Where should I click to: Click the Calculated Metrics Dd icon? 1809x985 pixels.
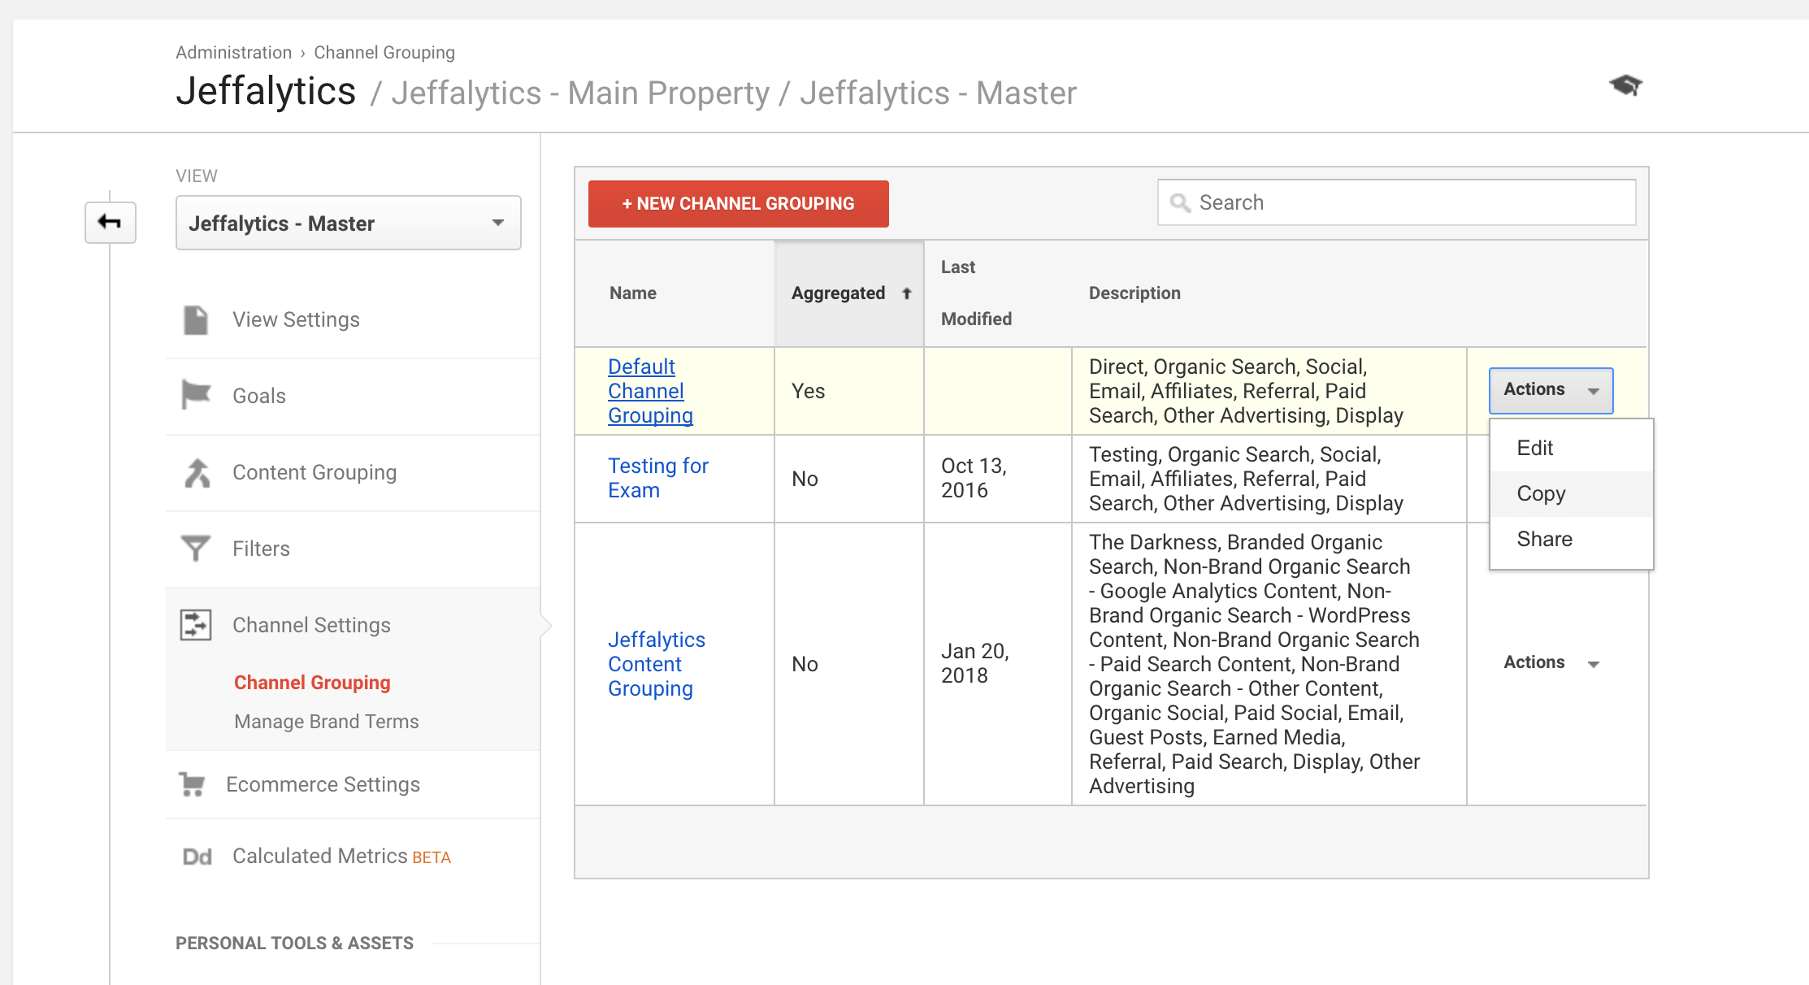point(197,857)
